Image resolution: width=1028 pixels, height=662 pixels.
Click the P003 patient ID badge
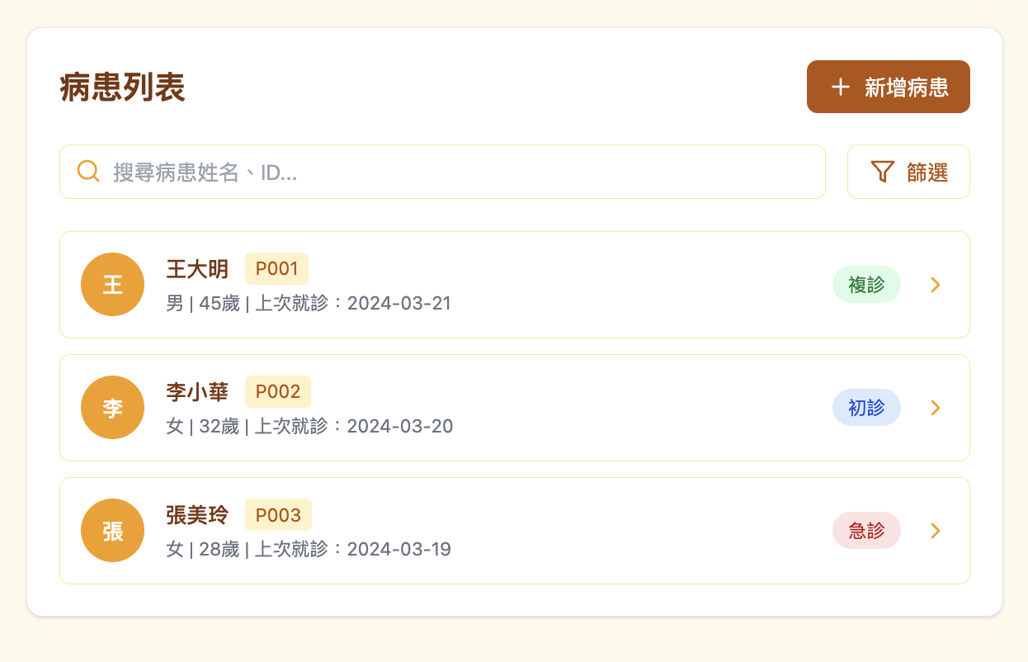(278, 514)
